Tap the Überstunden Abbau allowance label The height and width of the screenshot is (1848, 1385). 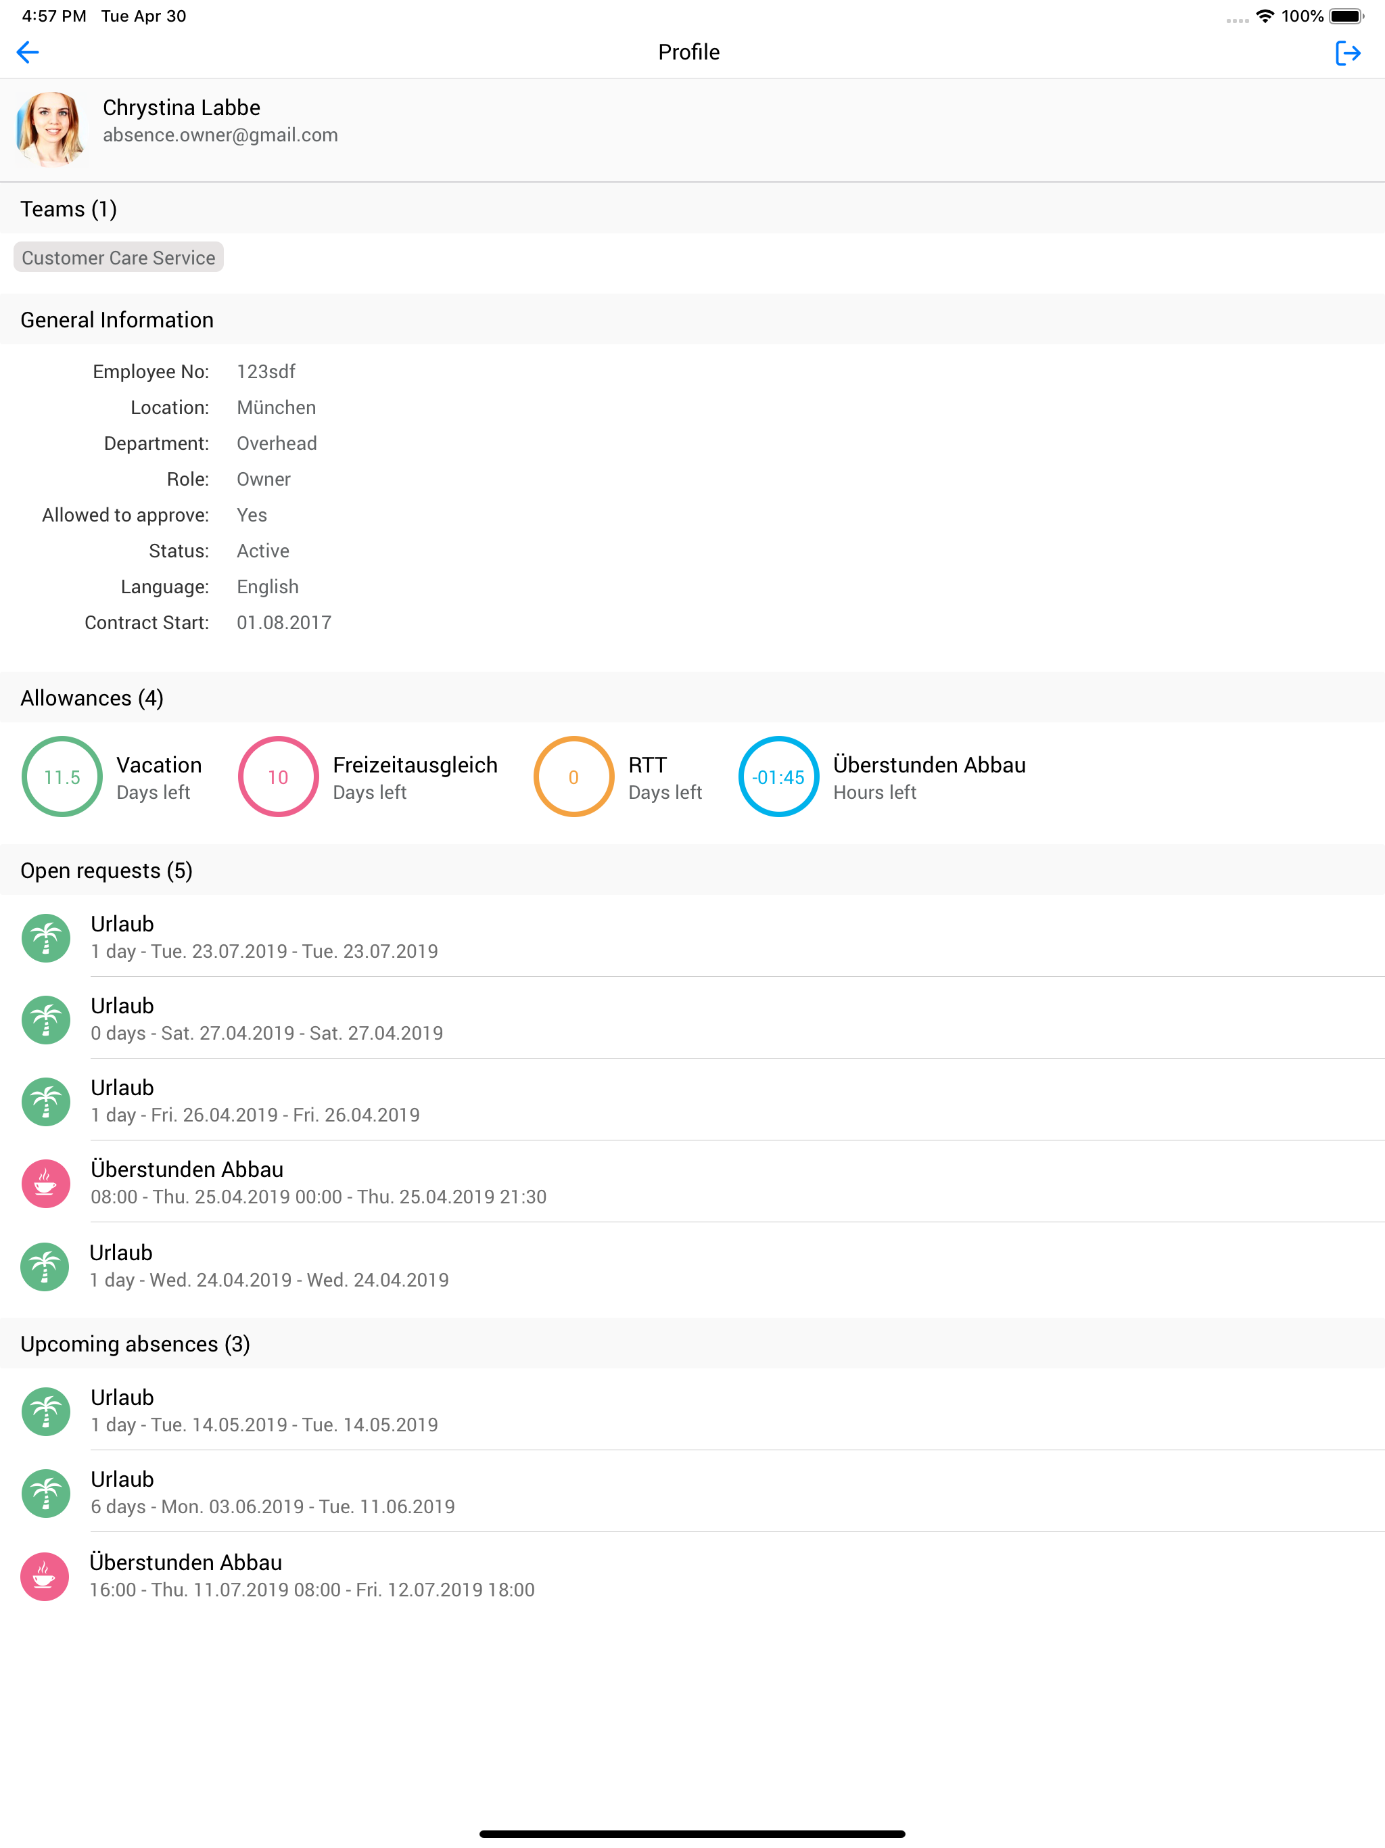click(930, 764)
